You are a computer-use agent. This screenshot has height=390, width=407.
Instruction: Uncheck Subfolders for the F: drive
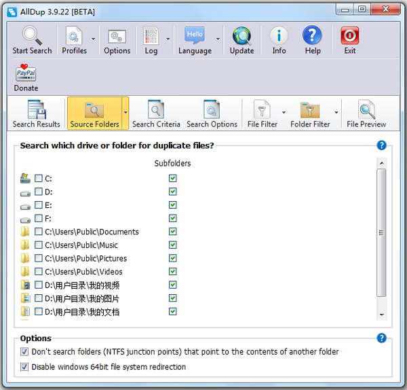point(172,218)
